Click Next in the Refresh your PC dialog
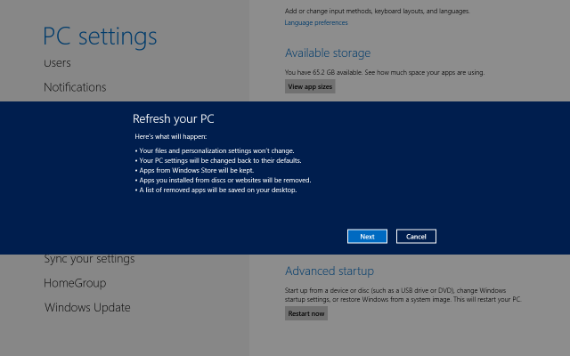Image resolution: width=570 pixels, height=356 pixels. click(x=367, y=237)
